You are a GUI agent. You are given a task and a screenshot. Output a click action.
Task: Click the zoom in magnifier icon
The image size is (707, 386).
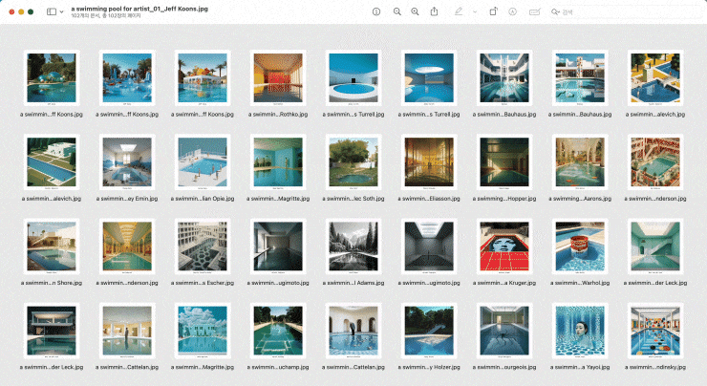click(x=415, y=11)
